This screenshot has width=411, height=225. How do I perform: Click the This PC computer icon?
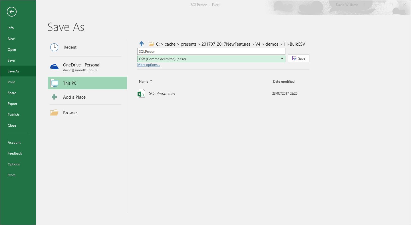pyautogui.click(x=54, y=83)
